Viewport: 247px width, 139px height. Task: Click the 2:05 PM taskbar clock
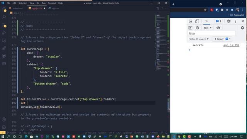tap(233, 136)
